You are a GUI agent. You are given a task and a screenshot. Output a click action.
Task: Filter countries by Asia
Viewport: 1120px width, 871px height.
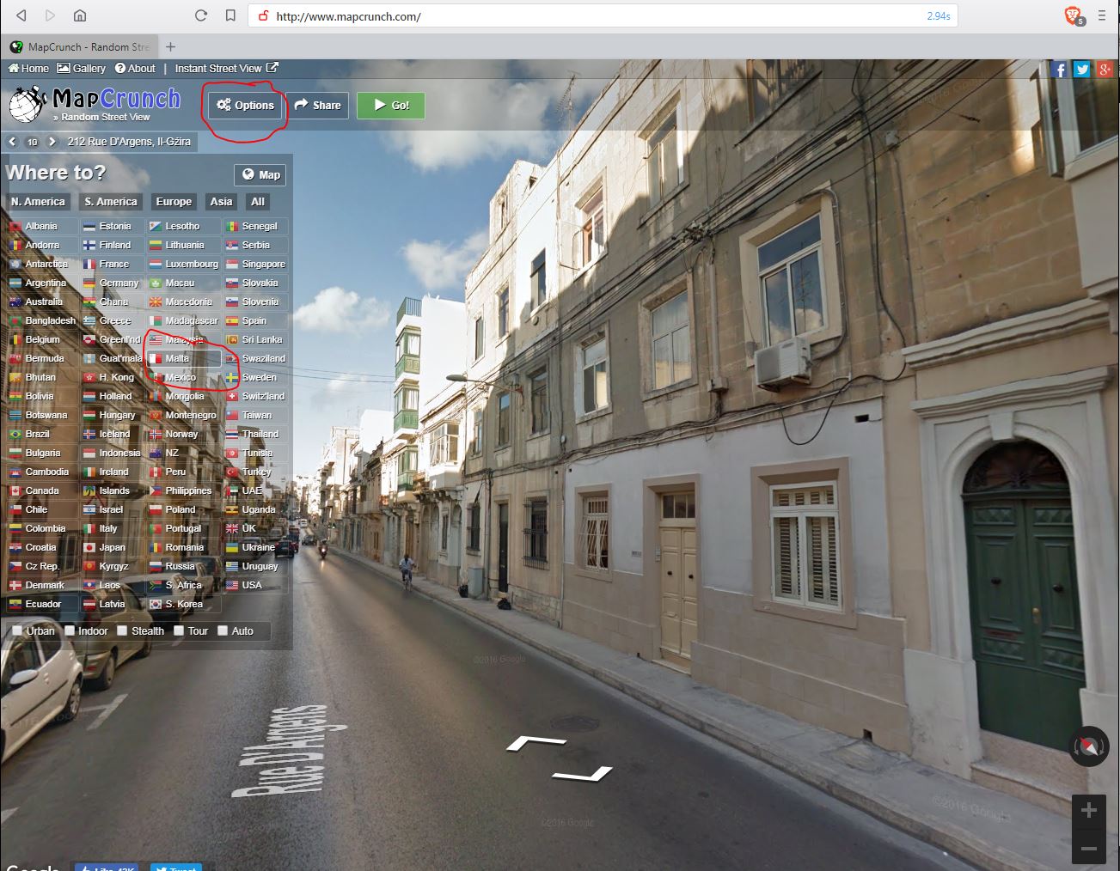221,202
